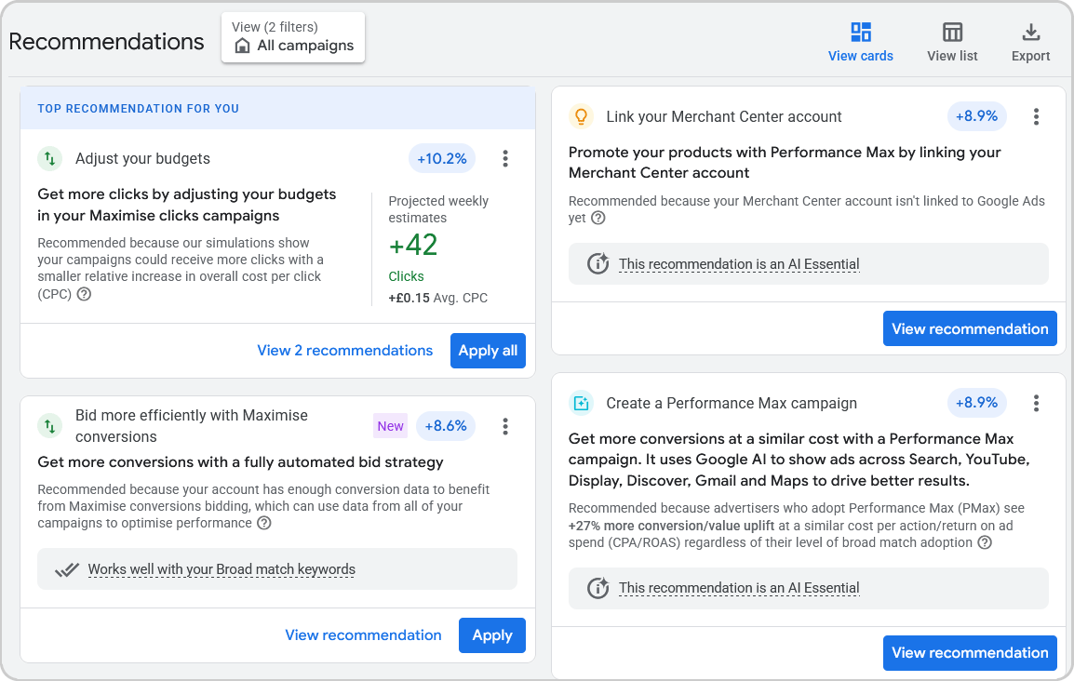Open three-dot menu on Adjust your budgets card
This screenshot has height=681, width=1074.
tap(504, 158)
